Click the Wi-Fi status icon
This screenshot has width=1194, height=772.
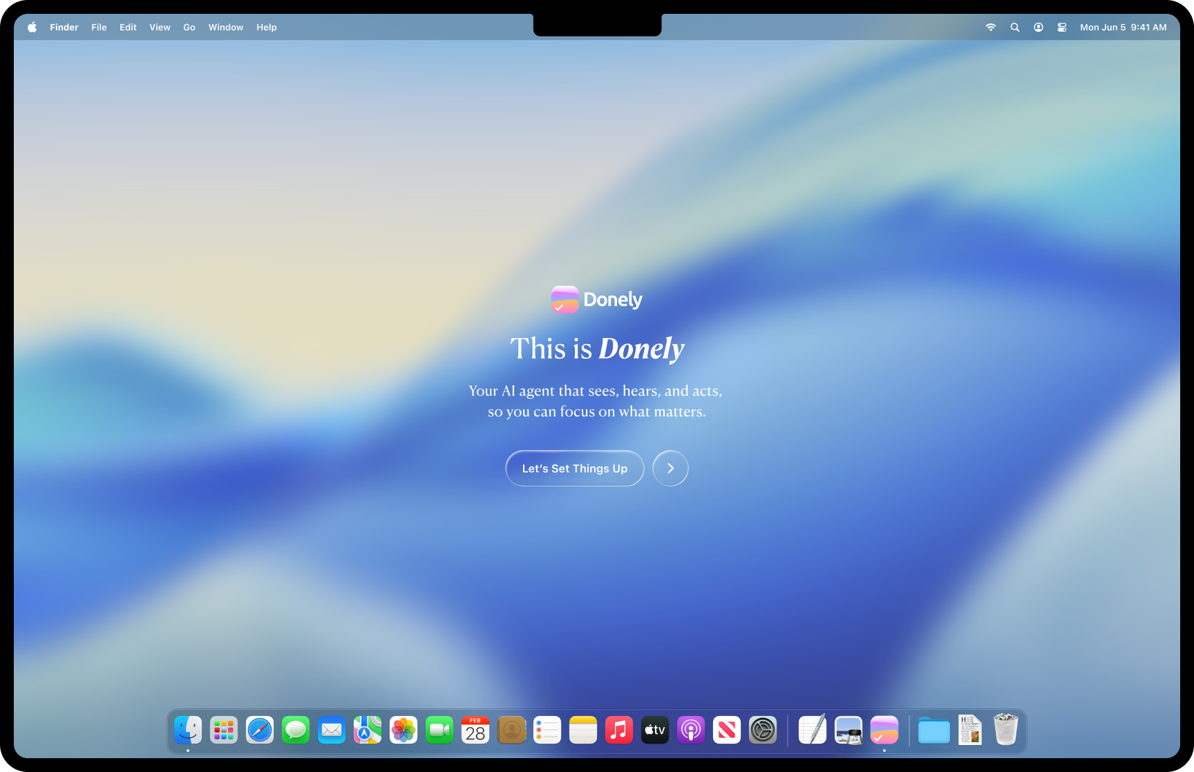point(991,27)
